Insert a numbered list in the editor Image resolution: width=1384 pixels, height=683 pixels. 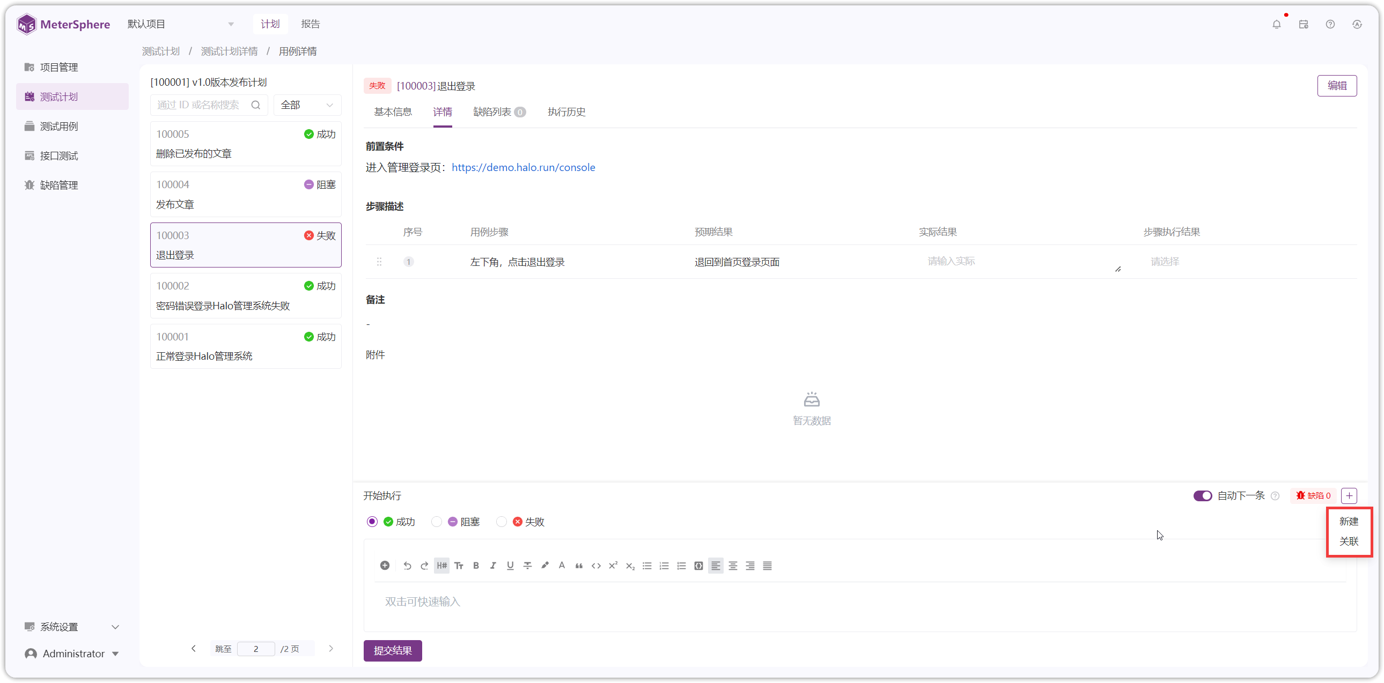(665, 566)
